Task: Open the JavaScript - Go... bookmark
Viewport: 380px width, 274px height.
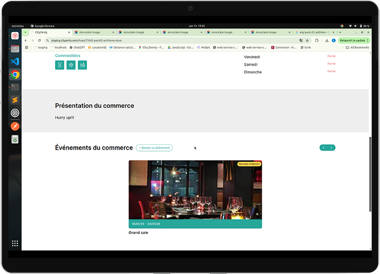Action: 181,48
